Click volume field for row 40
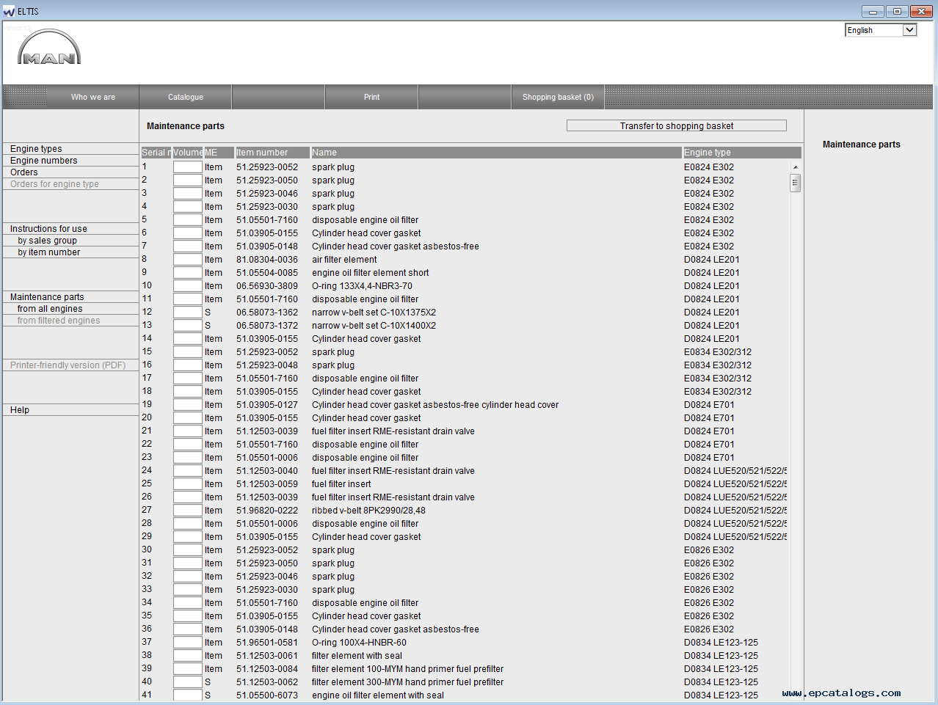This screenshot has height=705, width=938. point(188,682)
